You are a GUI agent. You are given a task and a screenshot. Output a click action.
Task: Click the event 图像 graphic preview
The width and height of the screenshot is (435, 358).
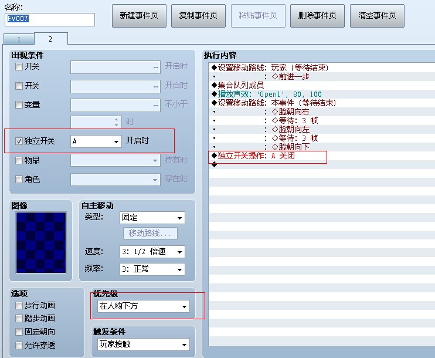(x=41, y=243)
